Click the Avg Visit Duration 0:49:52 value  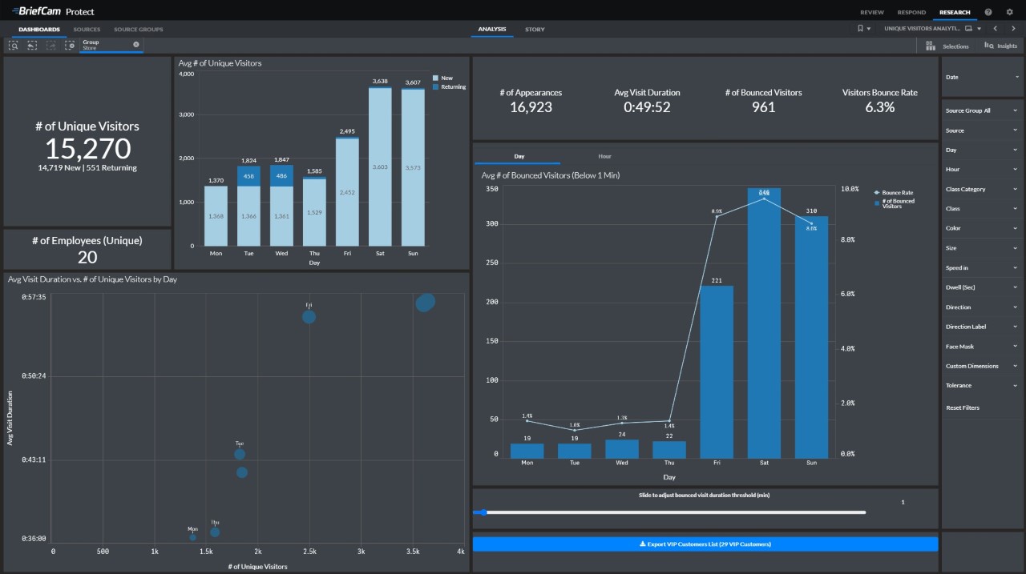(x=647, y=107)
